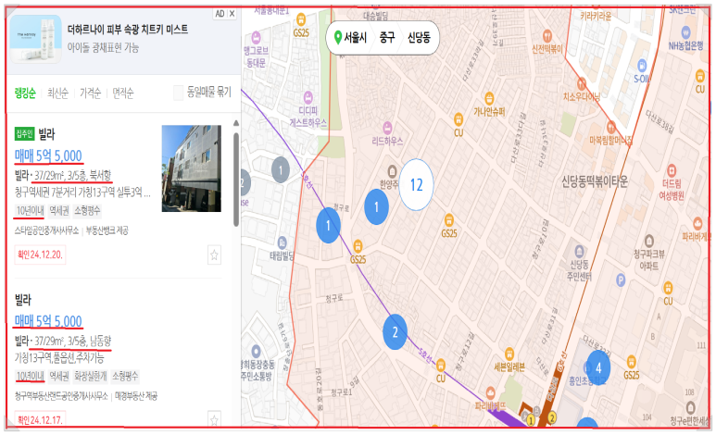Click the S-OIL gas station icon
The image size is (716, 435).
(642, 66)
